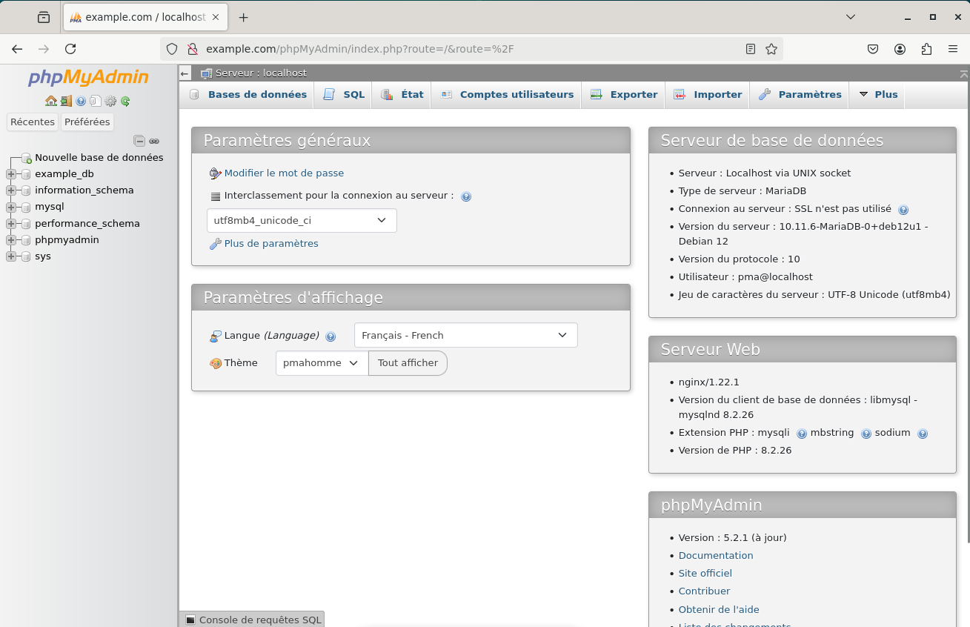Screen dimensions: 970x627
Task: Click the Tout afficher button
Action: tap(408, 363)
